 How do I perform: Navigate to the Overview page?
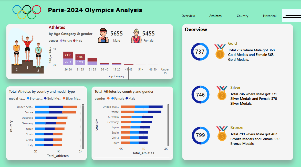[188, 16]
